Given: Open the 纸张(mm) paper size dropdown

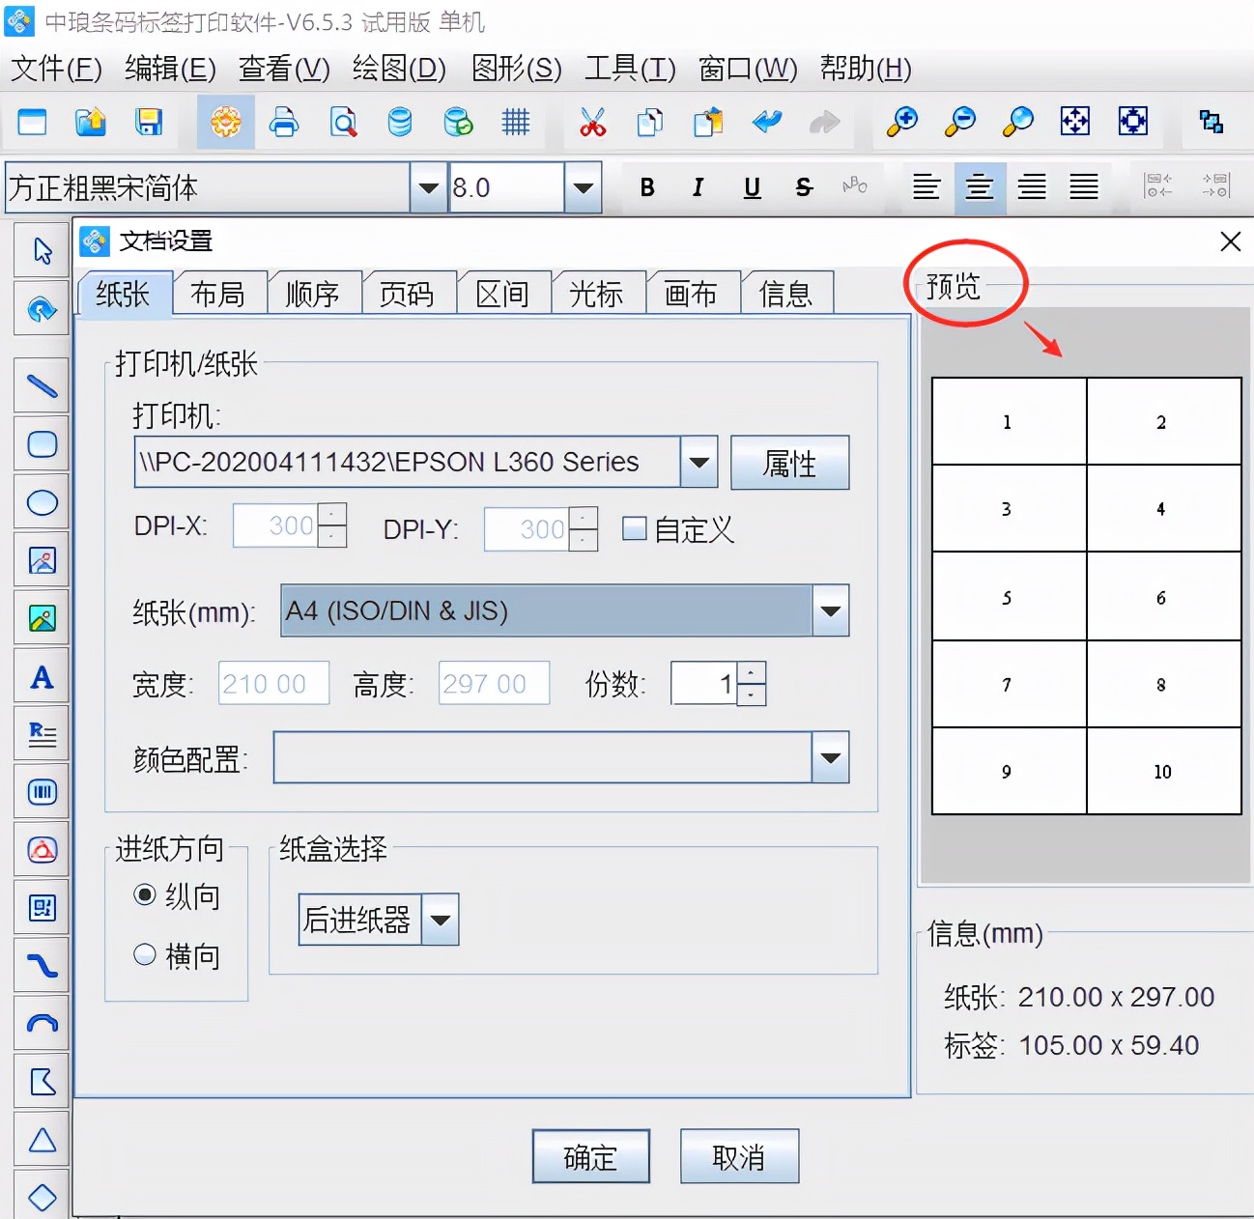Looking at the screenshot, I should tap(829, 610).
